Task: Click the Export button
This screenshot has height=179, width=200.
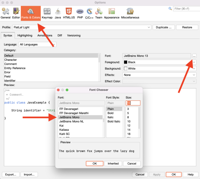Action: coord(11,175)
